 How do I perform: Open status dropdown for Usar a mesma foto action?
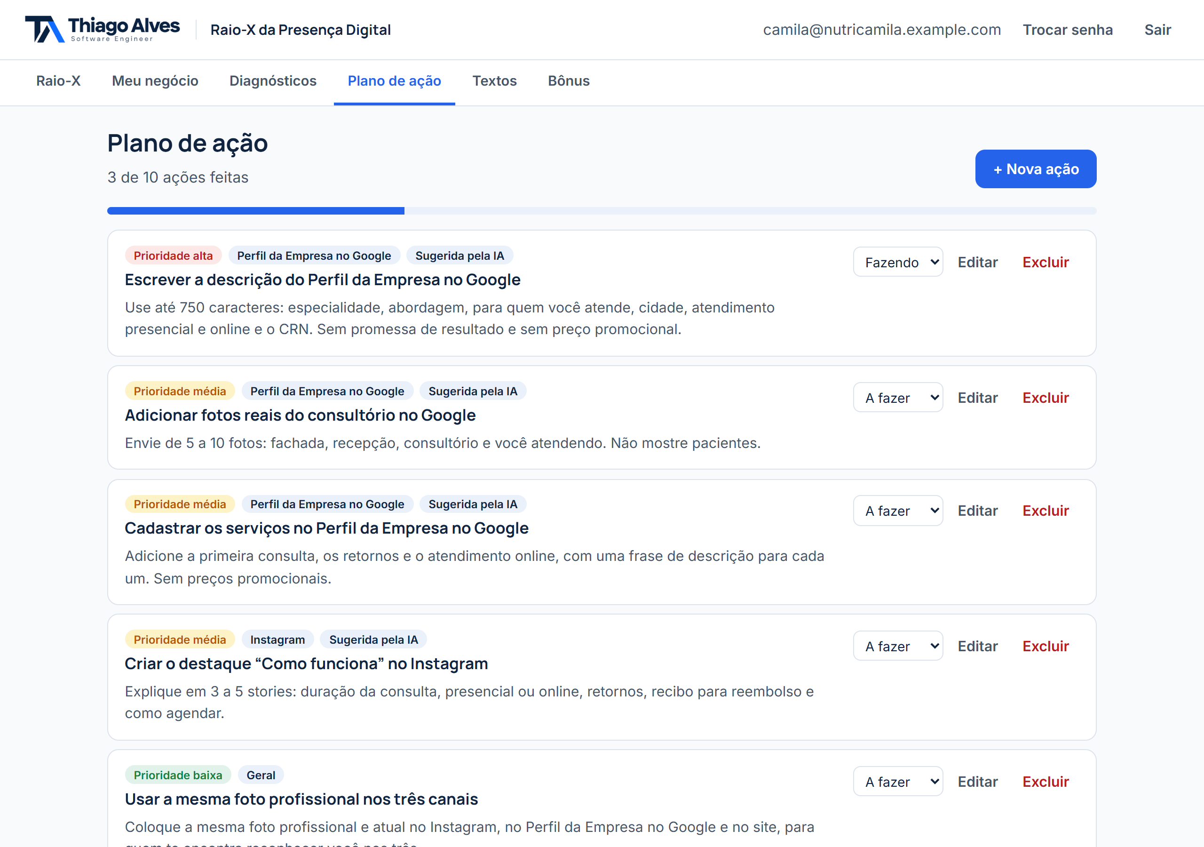(898, 782)
